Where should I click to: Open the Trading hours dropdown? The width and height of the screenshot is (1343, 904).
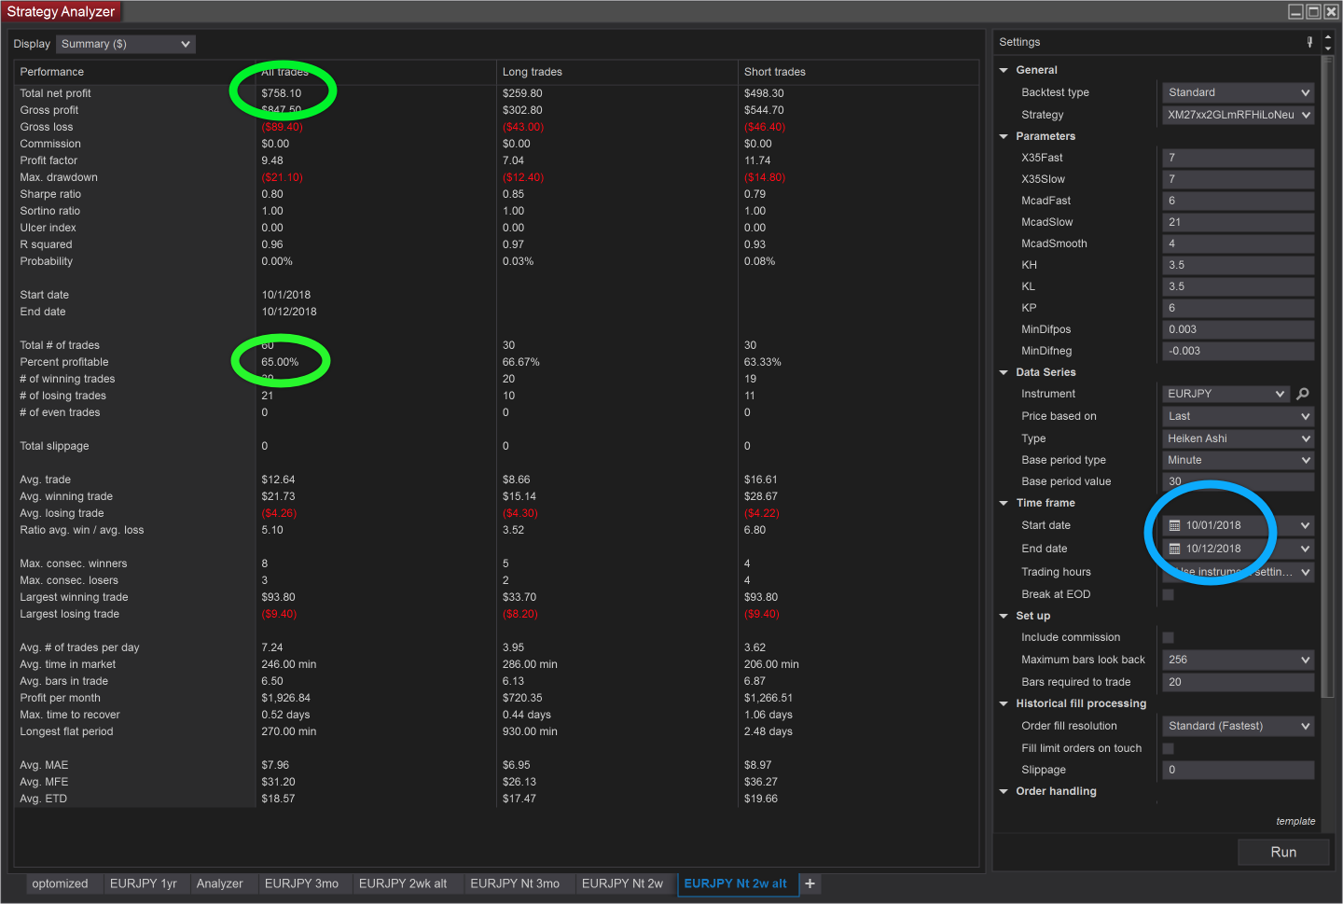pos(1239,572)
